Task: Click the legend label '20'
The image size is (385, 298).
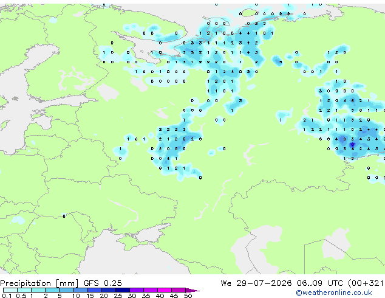Action: tap(104, 296)
